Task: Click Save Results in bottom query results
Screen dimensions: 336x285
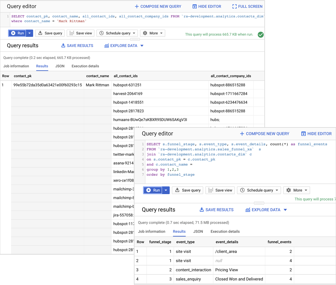Action: 216,210
